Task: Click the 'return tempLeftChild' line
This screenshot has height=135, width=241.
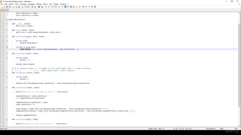Action: click(x=26, y=115)
